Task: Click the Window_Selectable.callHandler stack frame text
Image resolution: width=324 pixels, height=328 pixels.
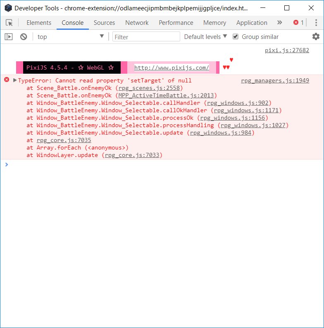Action: coord(118,103)
